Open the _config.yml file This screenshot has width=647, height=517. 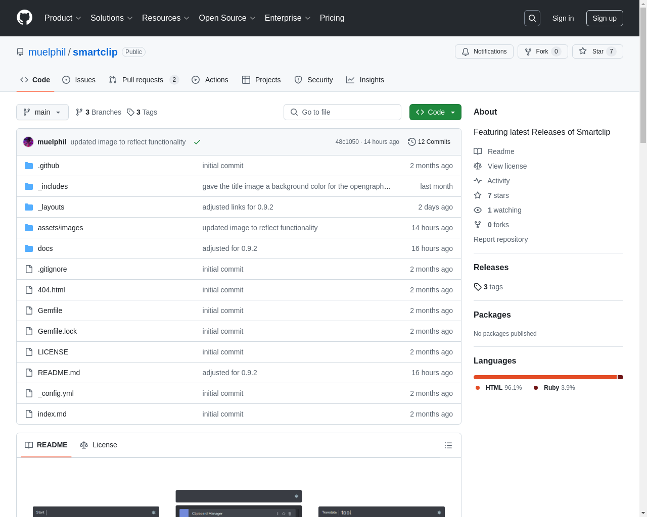click(56, 393)
